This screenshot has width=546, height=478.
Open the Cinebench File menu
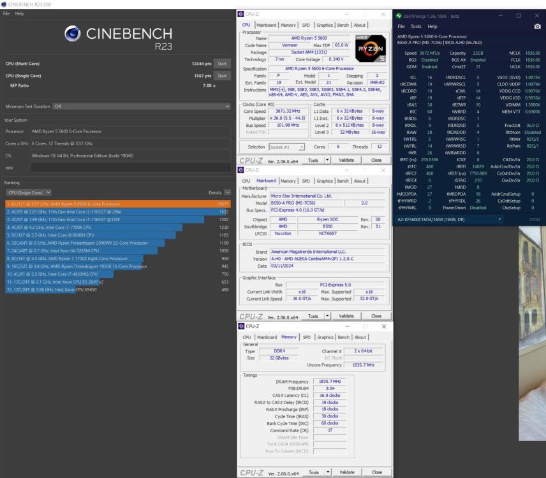pos(6,13)
